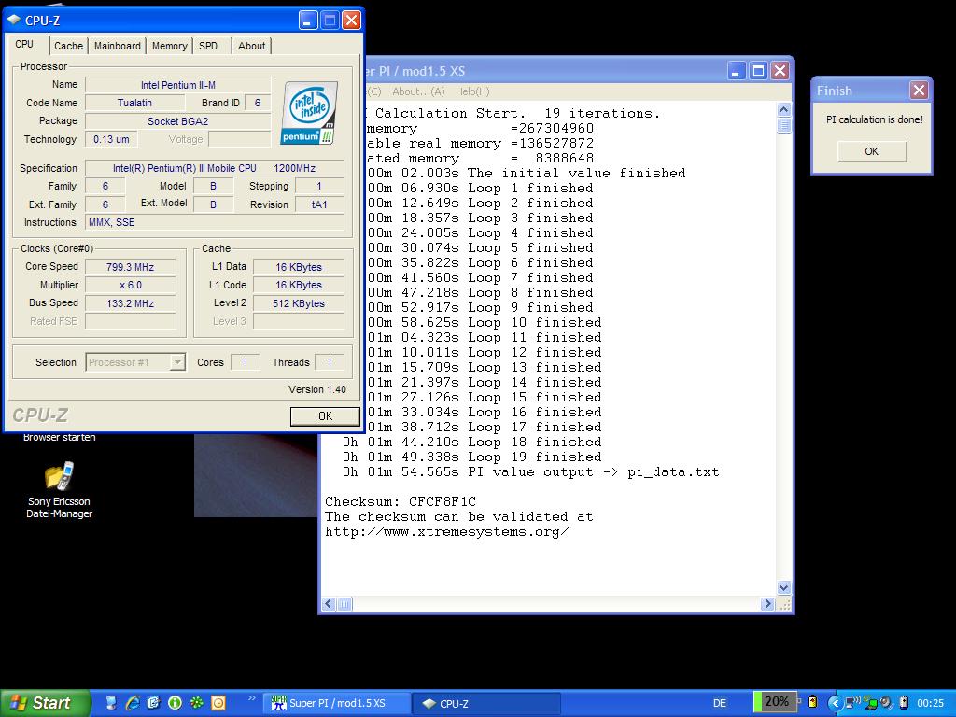
Task: Click Internet Explorer icon in quick launch
Action: point(133,703)
